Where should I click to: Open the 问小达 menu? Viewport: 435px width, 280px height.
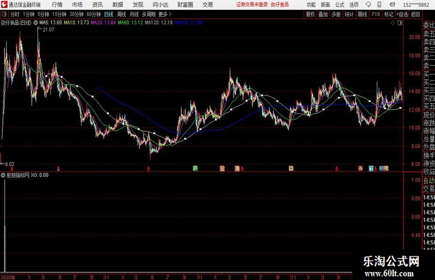pyautogui.click(x=160, y=5)
